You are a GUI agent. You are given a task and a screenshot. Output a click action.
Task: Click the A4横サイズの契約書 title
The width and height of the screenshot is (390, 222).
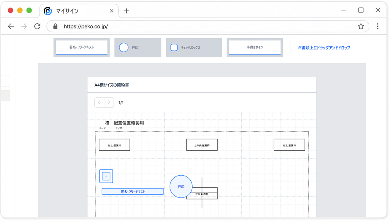[112, 85]
